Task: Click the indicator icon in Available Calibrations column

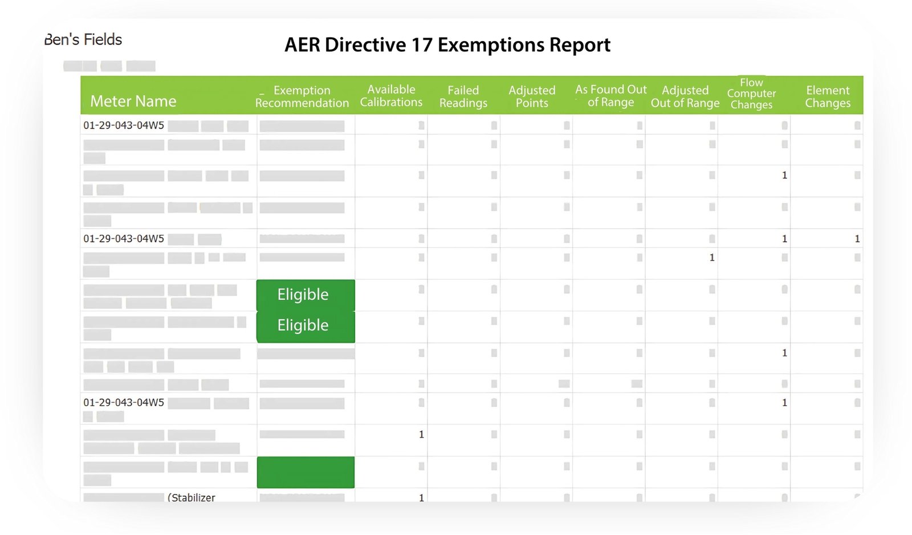Action: [x=421, y=125]
